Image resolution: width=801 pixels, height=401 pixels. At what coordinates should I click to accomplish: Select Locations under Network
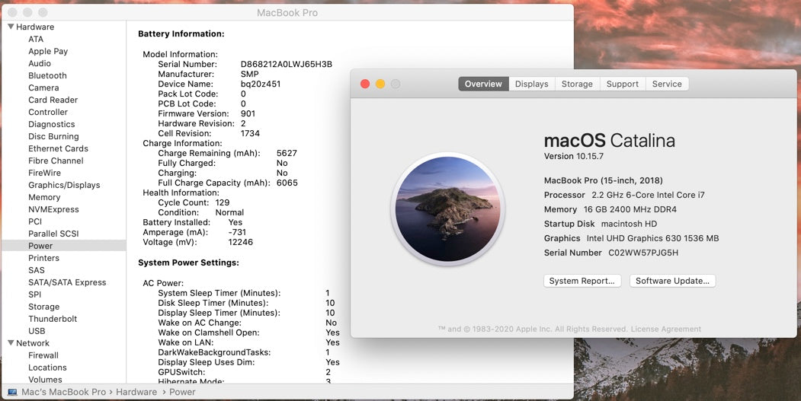click(47, 368)
